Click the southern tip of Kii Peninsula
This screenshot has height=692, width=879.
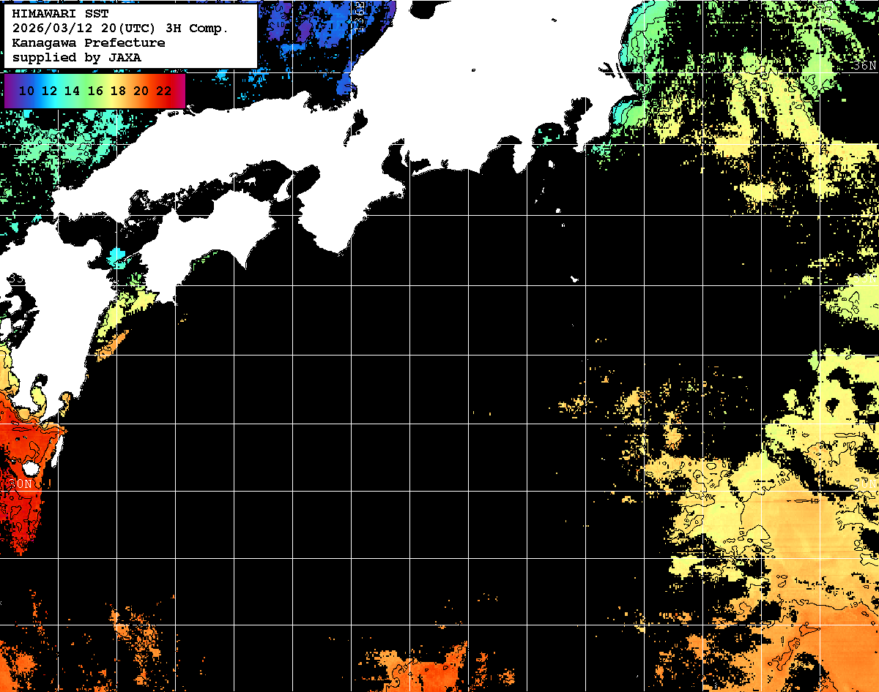[337, 251]
